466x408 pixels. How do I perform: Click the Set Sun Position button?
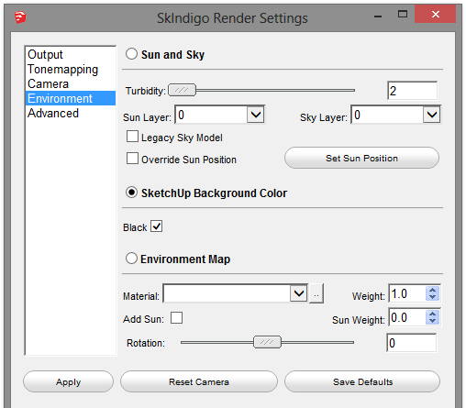(361, 158)
